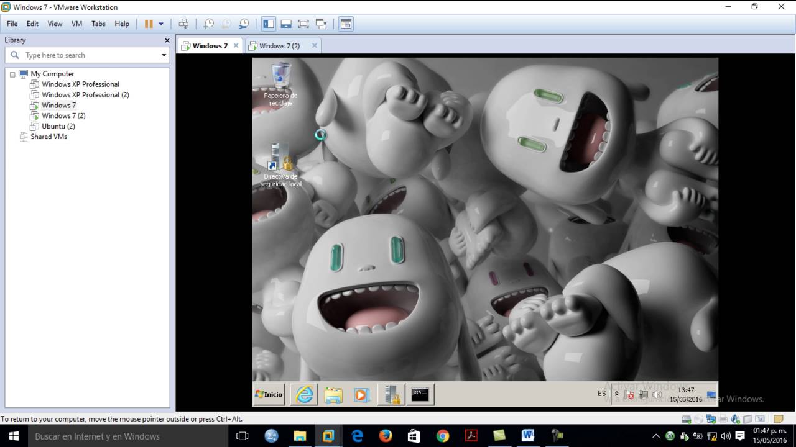Click VMware network adapter status icon

(x=711, y=419)
